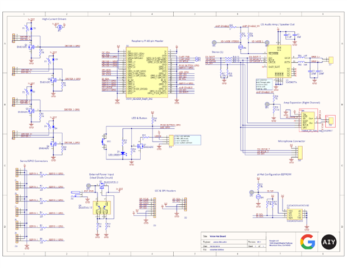
Task: Click the 'I2S Audio Amp / Speaker Out' title
Action: (277, 25)
